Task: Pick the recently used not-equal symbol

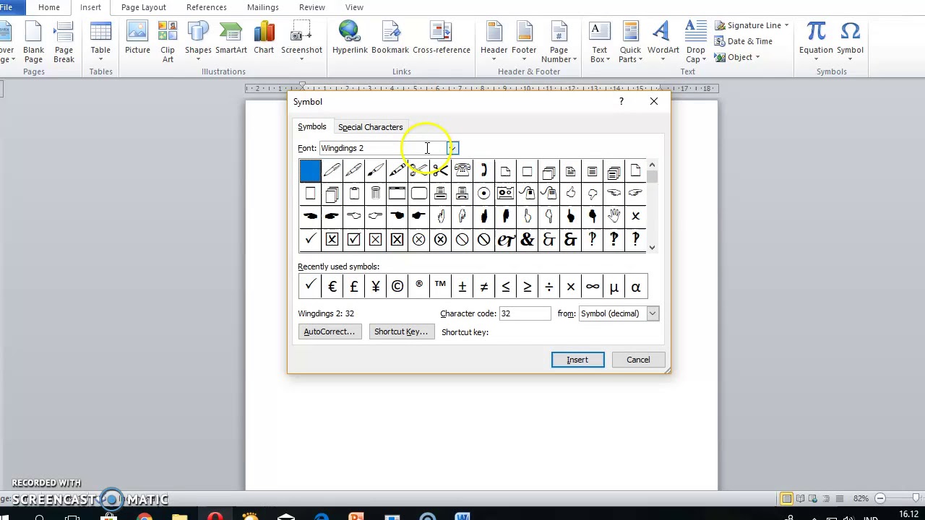Action: 483,287
